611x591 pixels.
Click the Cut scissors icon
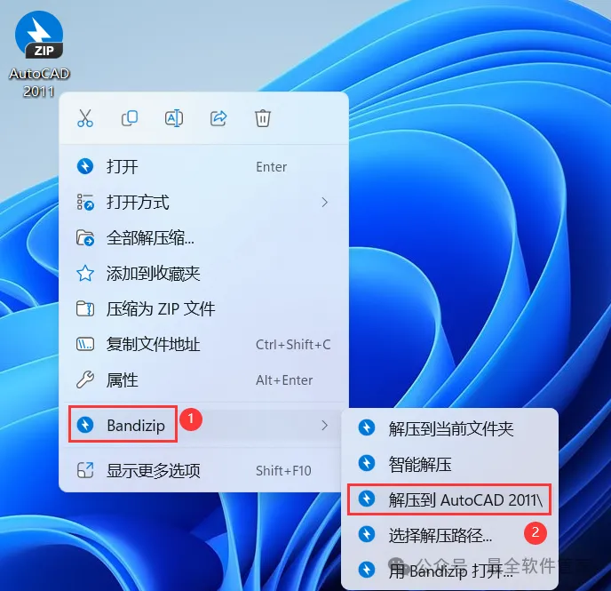85,118
